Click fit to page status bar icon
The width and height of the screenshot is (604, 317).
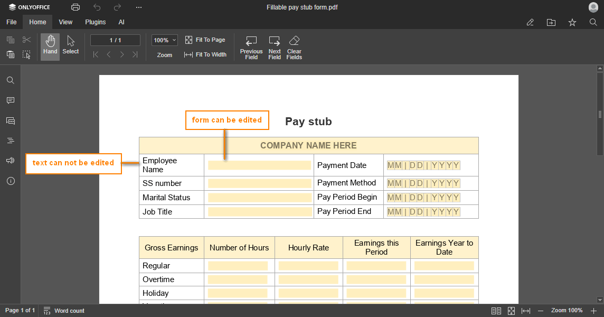[x=511, y=311]
